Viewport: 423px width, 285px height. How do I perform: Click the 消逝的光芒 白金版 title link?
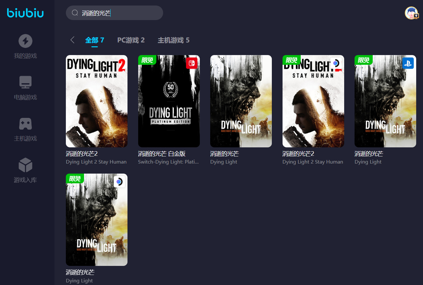click(x=162, y=154)
